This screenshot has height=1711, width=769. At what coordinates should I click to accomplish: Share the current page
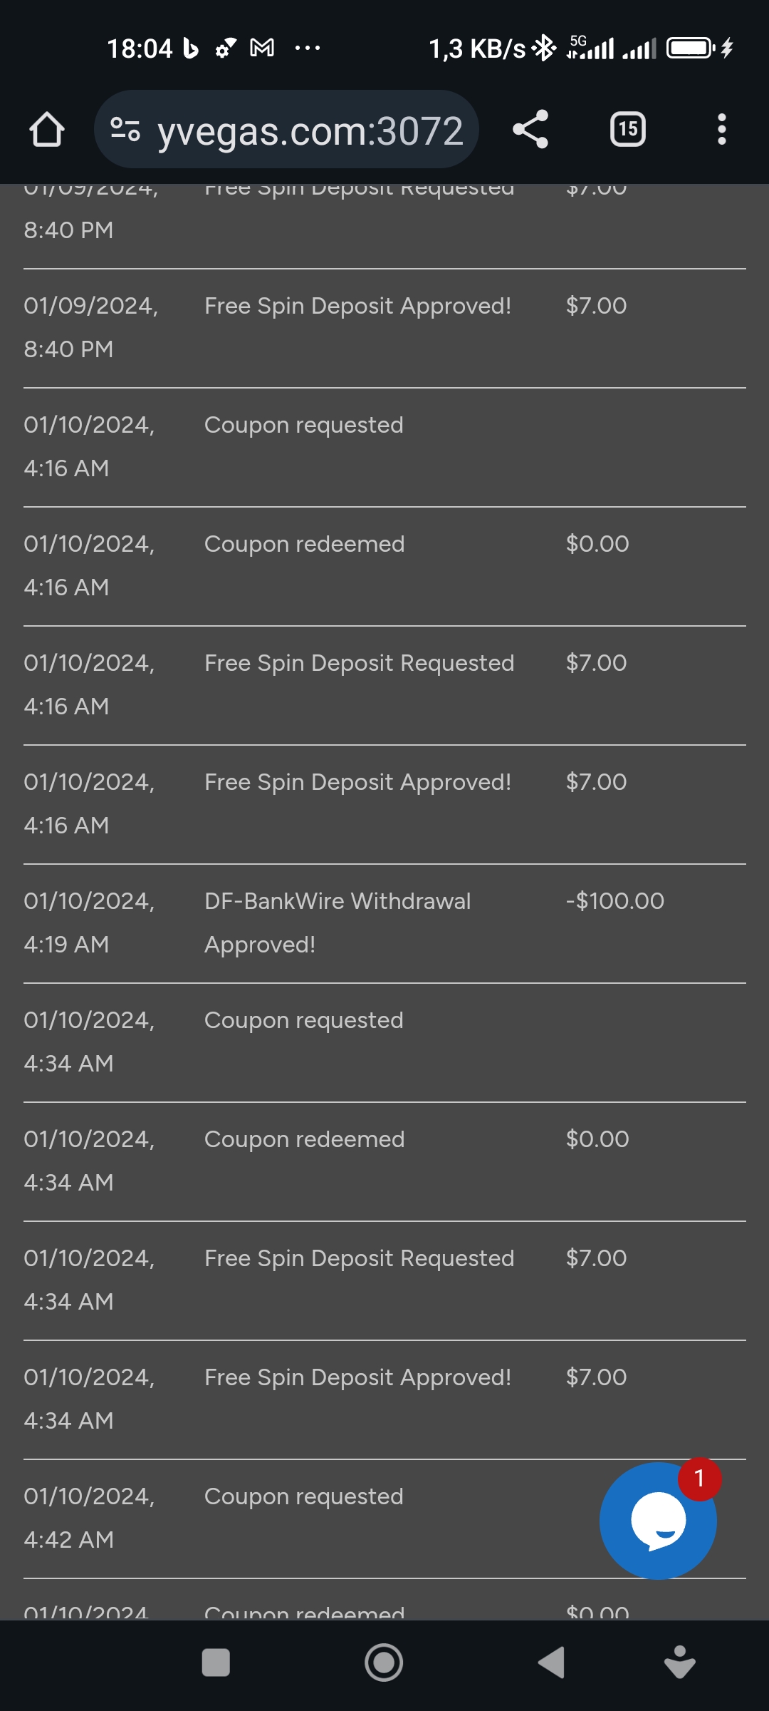[530, 130]
